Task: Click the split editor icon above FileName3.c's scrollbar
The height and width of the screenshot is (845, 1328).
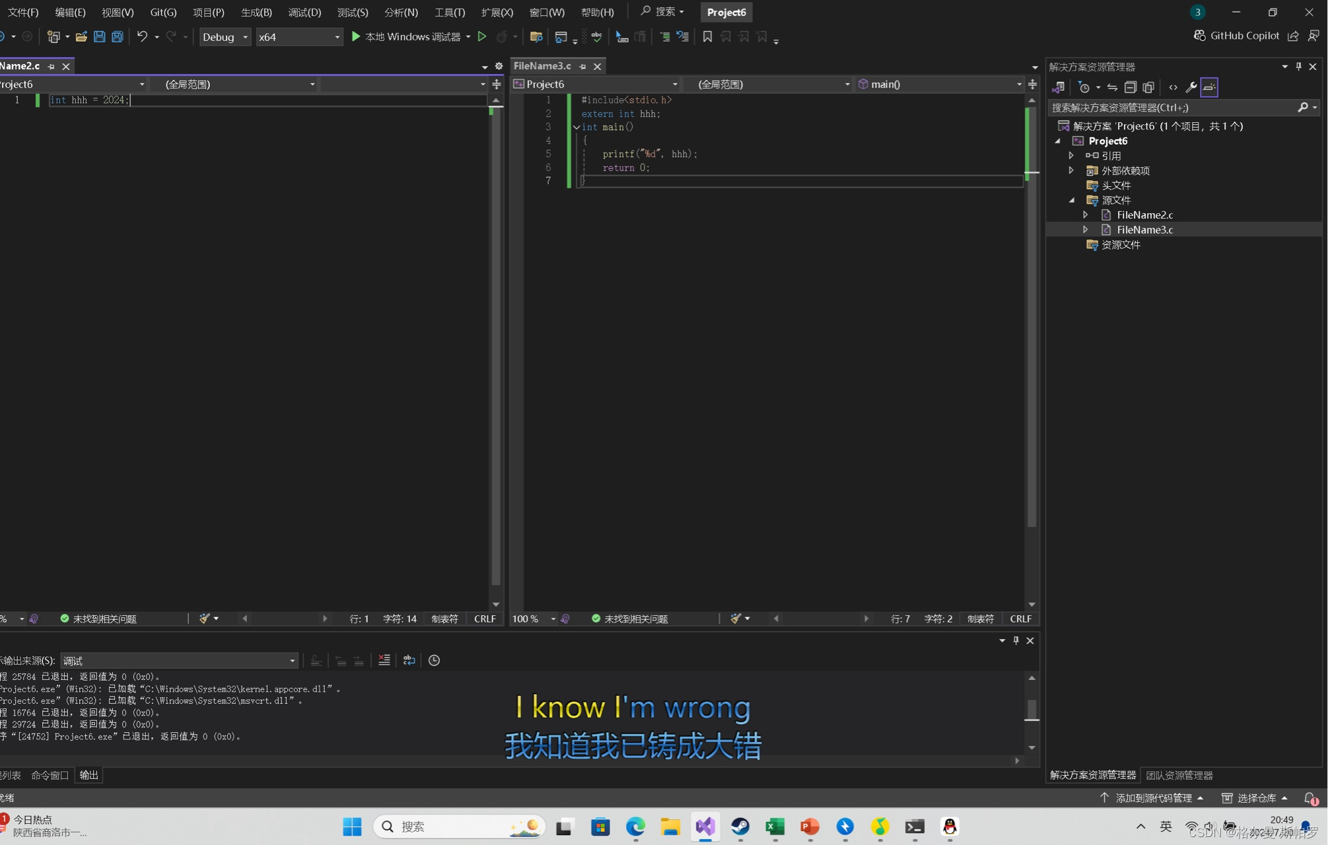Action: tap(1032, 84)
